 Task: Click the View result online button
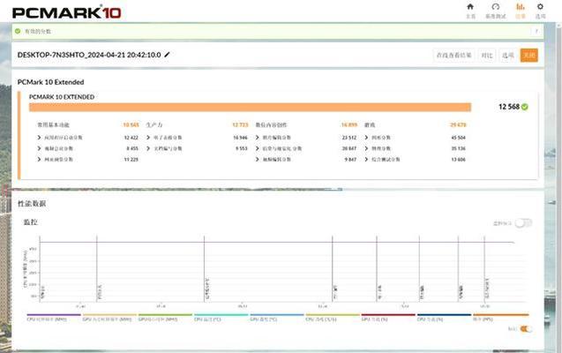point(453,56)
